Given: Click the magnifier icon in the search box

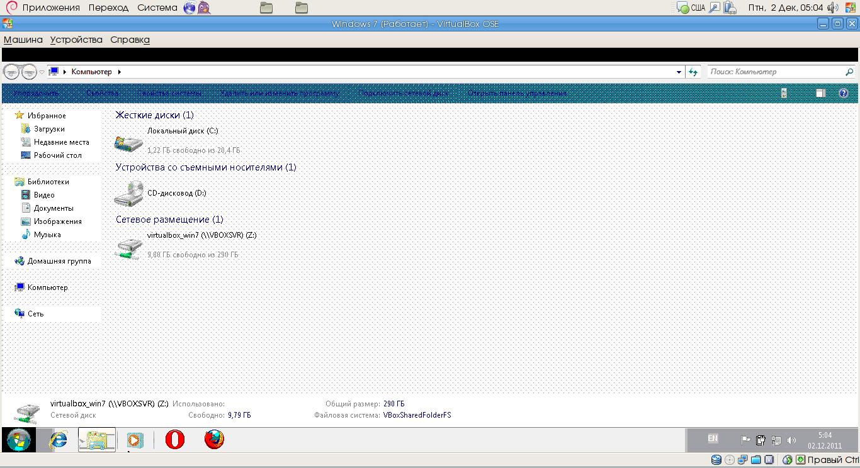Looking at the screenshot, I should coord(849,72).
